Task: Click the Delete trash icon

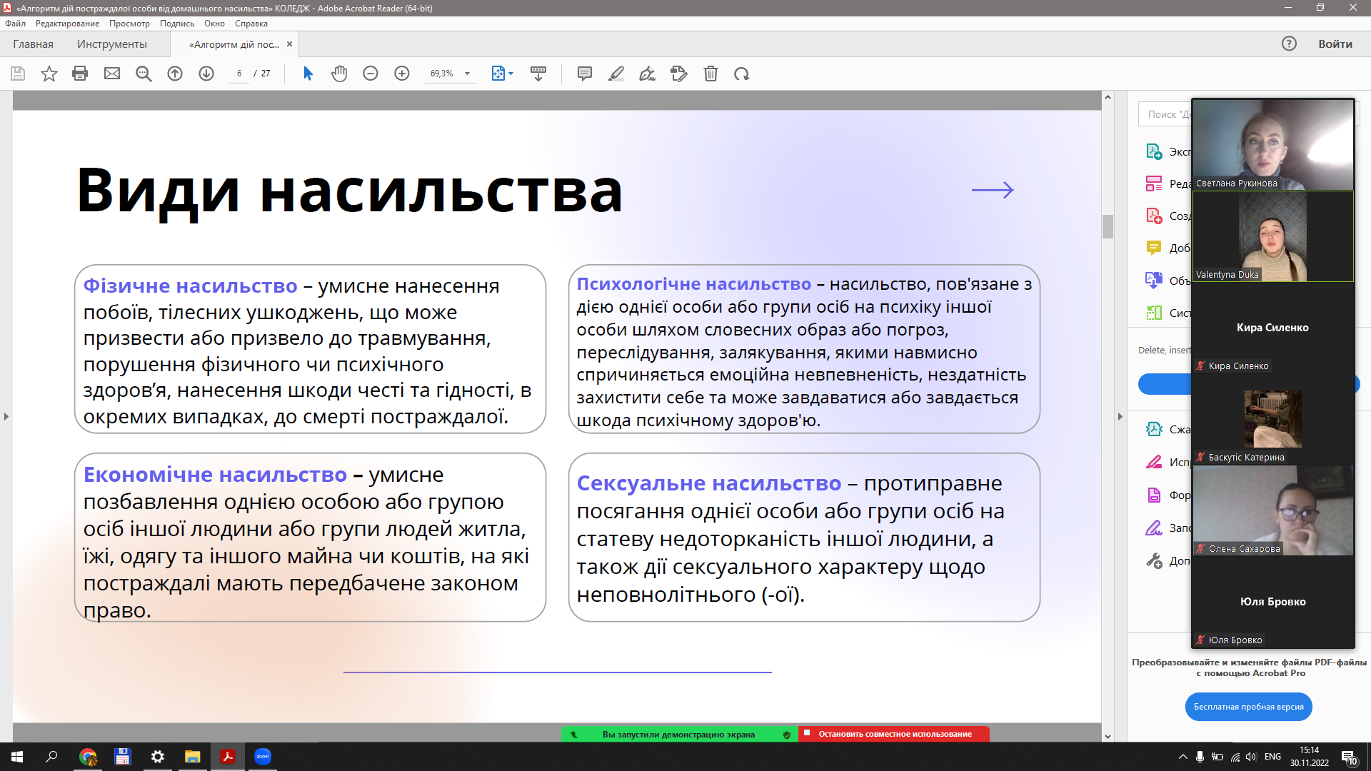Action: [710, 74]
